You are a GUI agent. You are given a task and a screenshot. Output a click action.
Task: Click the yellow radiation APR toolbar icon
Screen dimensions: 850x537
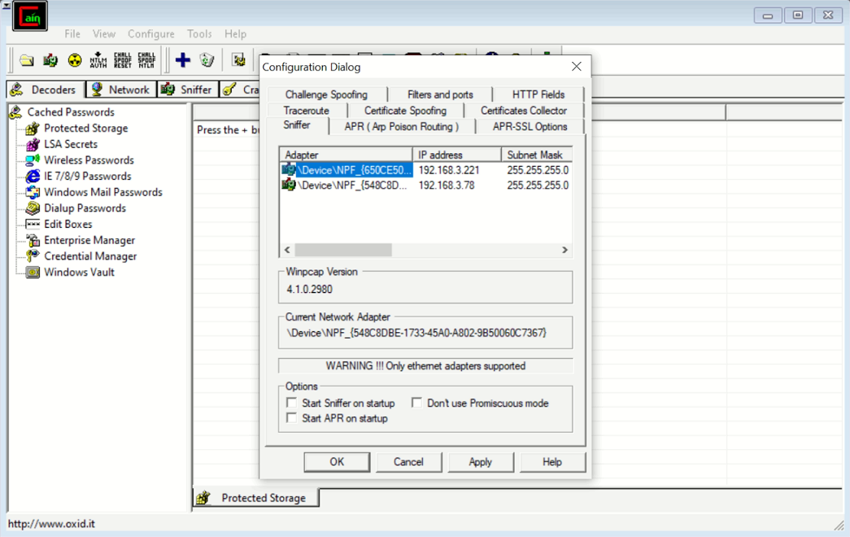(75, 60)
